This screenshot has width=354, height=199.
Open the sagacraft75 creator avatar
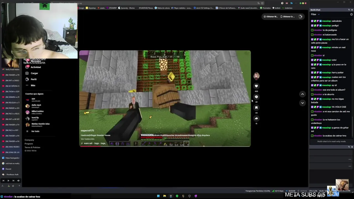click(256, 75)
